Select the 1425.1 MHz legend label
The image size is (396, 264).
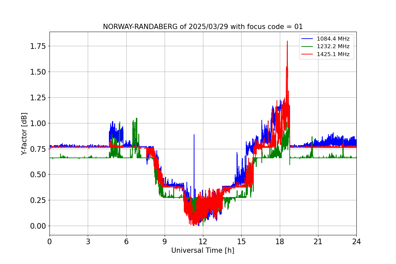pyautogui.click(x=333, y=54)
